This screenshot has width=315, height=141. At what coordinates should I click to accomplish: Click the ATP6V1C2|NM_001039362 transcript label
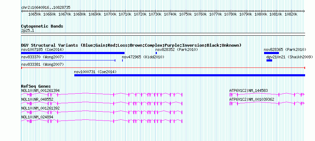tap(252, 100)
